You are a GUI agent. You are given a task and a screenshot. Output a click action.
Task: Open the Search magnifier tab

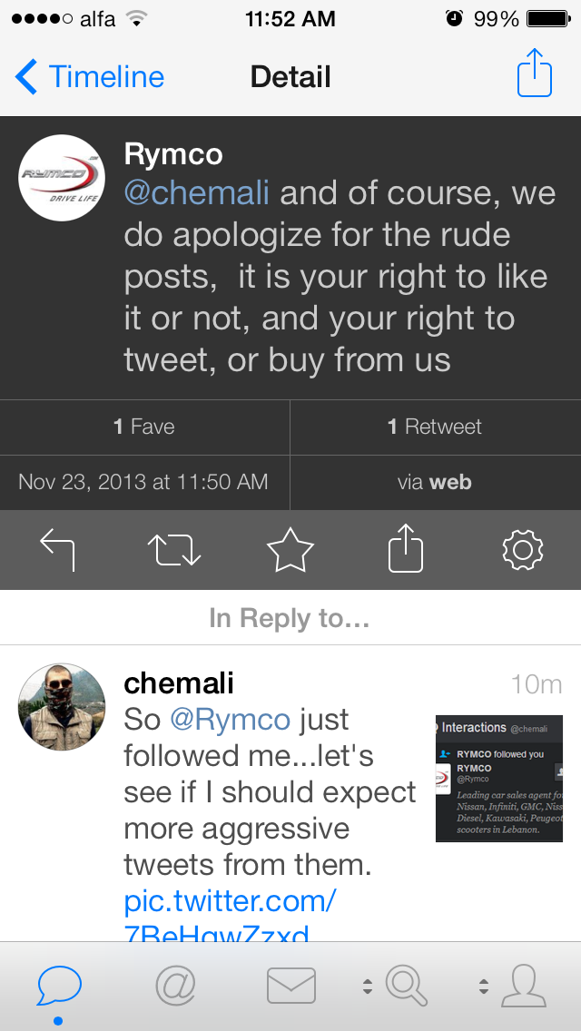click(x=407, y=986)
